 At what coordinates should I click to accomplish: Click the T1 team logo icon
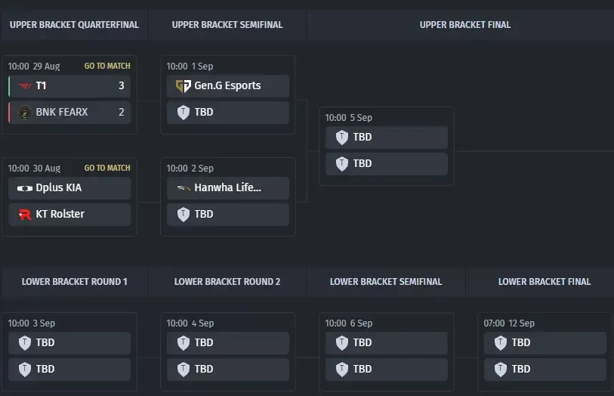coord(25,86)
